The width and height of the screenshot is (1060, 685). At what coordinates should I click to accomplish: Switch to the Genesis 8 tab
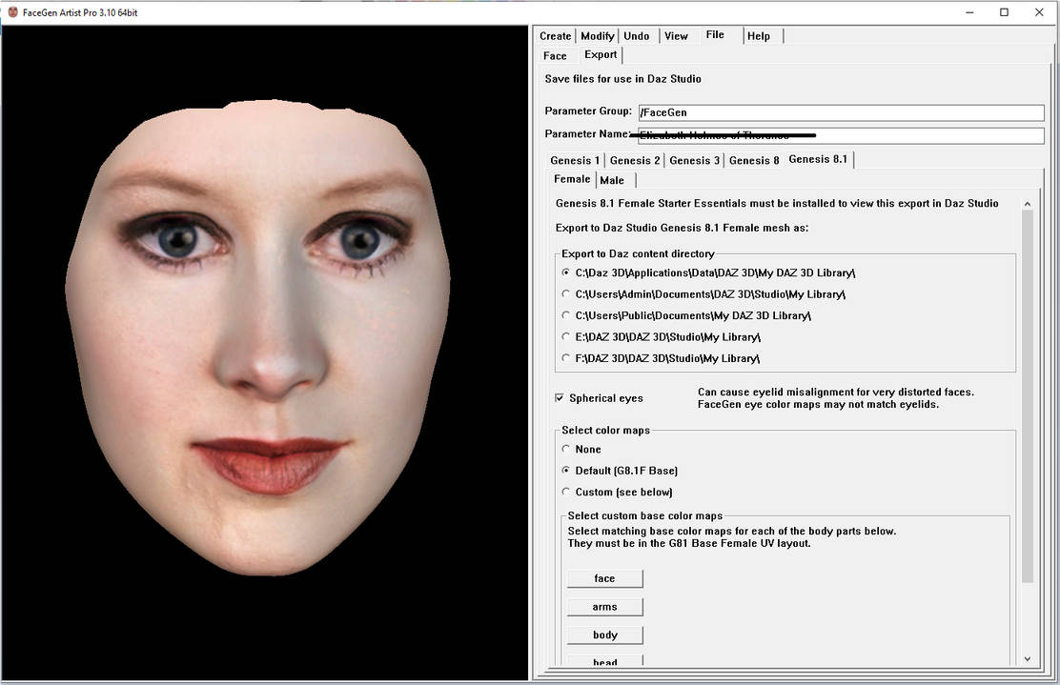point(754,161)
